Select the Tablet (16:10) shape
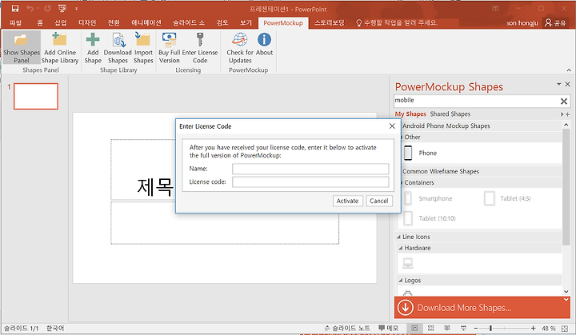 coord(430,218)
